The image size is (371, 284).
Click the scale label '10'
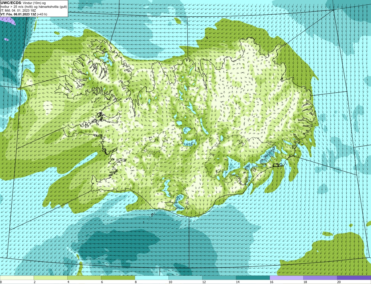[170, 282]
